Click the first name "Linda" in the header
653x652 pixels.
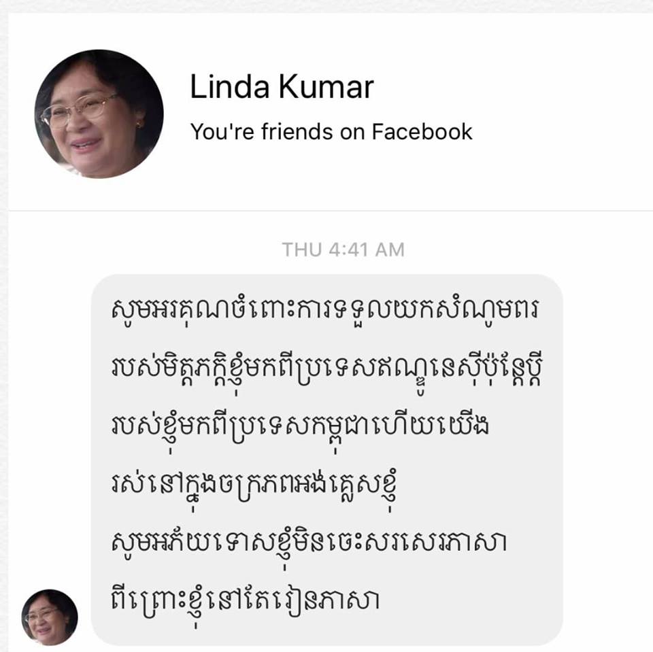coord(229,86)
